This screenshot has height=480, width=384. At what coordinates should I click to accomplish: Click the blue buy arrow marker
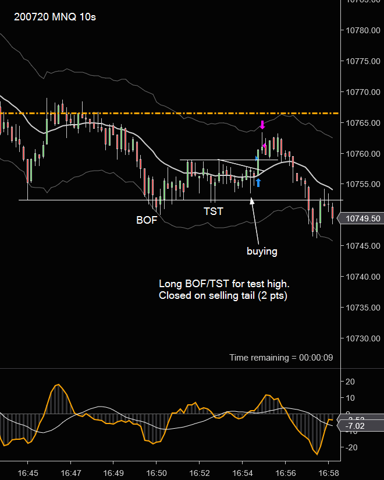click(258, 183)
